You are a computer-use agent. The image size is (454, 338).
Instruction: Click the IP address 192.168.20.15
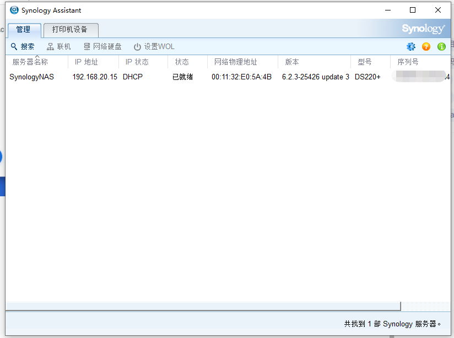(x=95, y=77)
